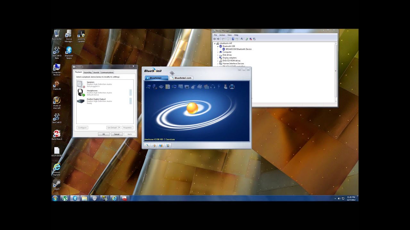Open Jawbone Updater desktop shortcut
The image size is (410, 230).
click(81, 36)
